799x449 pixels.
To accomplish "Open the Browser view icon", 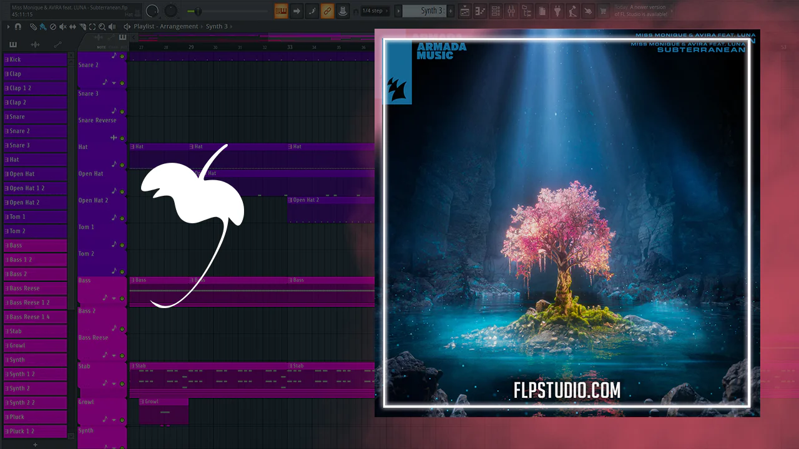I will point(526,11).
